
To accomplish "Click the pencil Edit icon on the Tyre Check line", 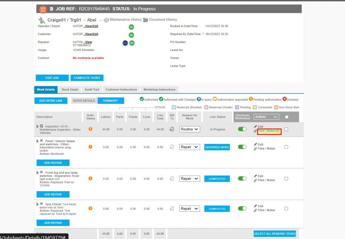I will point(255,206).
